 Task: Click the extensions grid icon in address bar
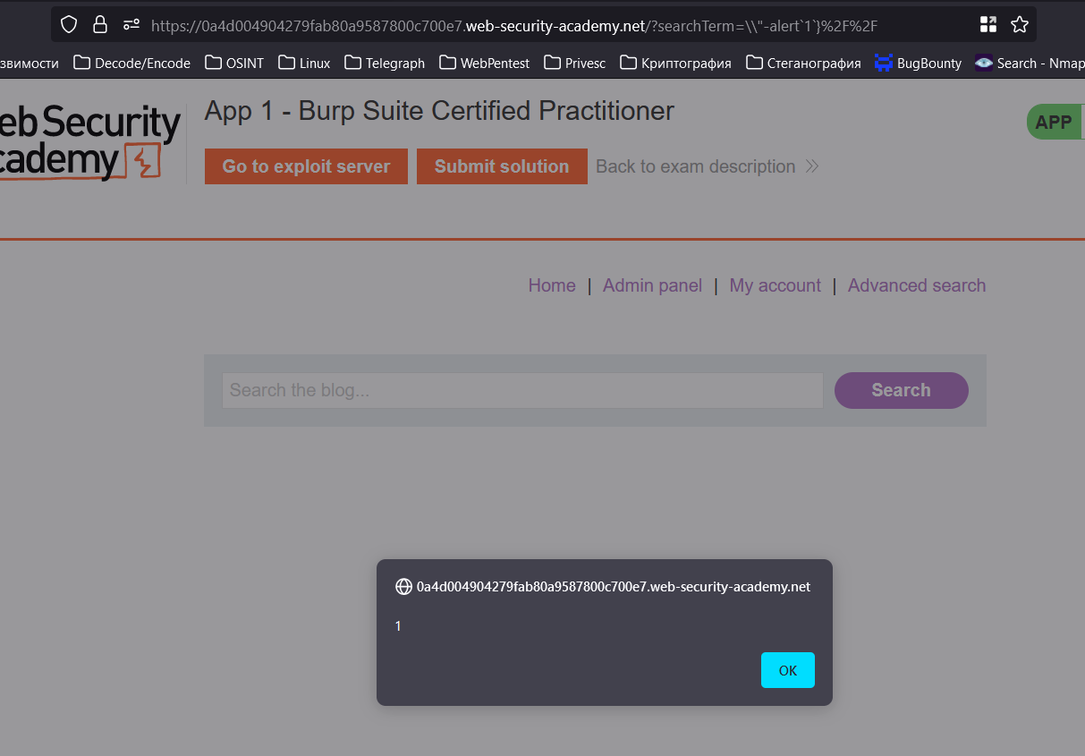(x=988, y=25)
